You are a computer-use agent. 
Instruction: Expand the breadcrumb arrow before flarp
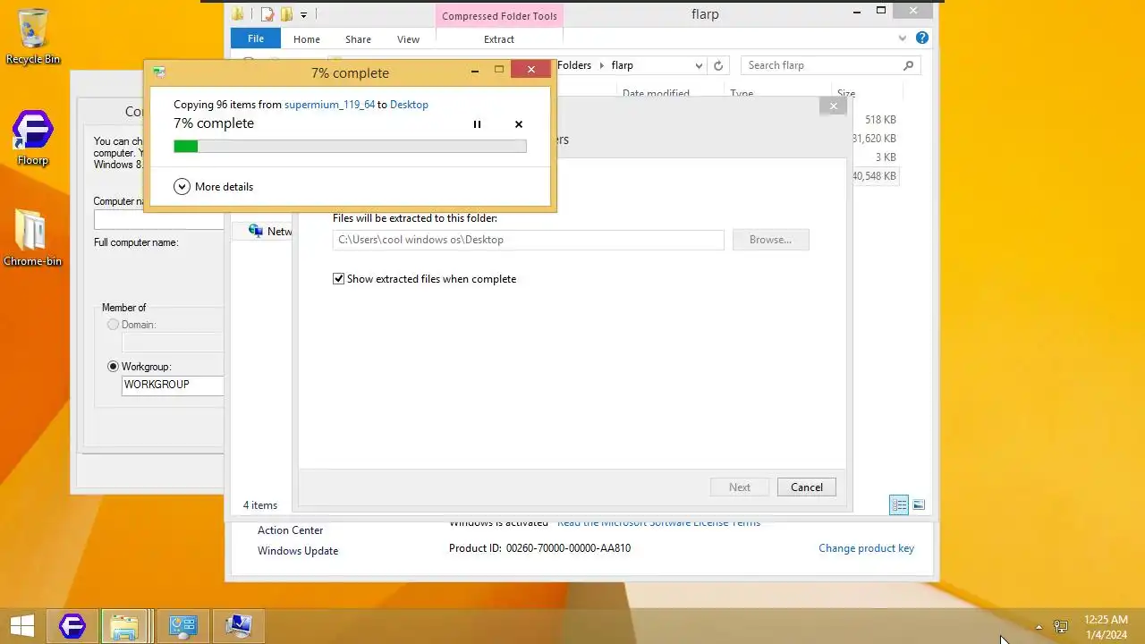(x=601, y=65)
